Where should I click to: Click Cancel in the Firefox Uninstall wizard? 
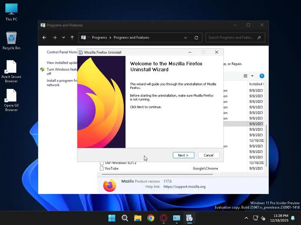pos(208,155)
